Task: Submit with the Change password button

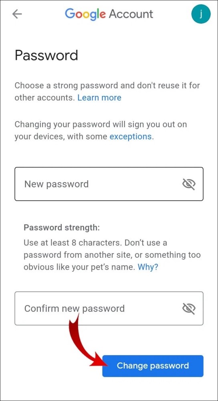Action: coord(153,366)
